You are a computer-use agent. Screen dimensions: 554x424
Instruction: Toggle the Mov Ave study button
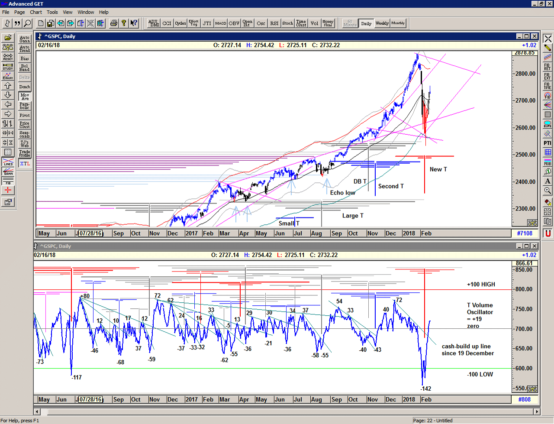click(25, 97)
